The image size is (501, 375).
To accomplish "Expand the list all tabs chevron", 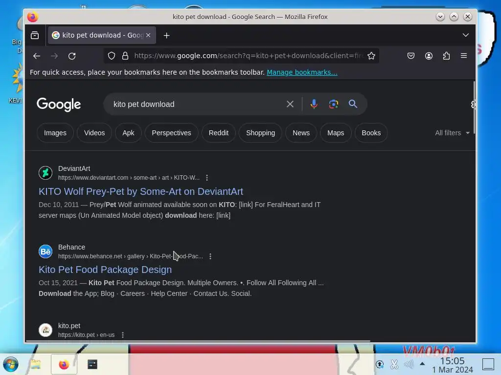I will pos(466,35).
